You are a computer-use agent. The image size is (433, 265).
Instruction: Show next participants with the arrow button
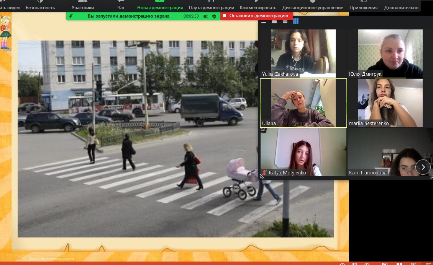point(423,167)
